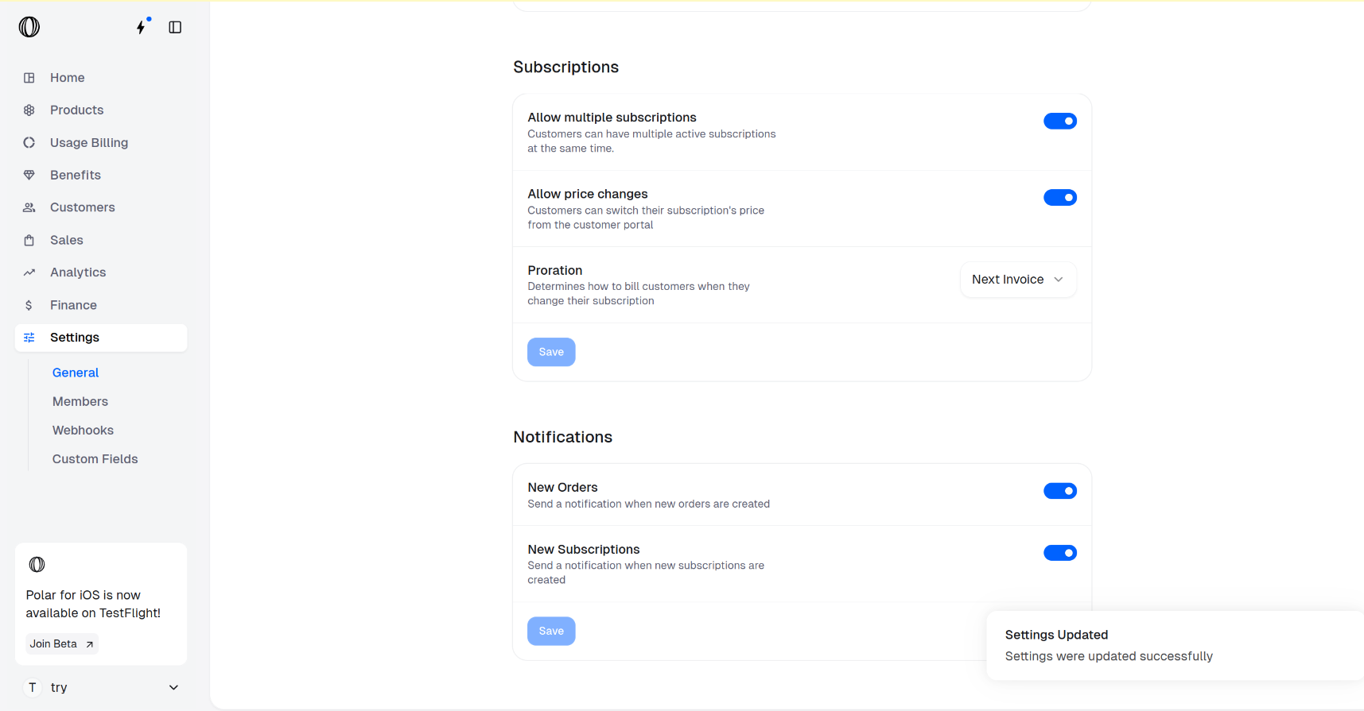Image resolution: width=1364 pixels, height=711 pixels.
Task: Toggle New Subscriptions notification switch
Action: coord(1059,553)
